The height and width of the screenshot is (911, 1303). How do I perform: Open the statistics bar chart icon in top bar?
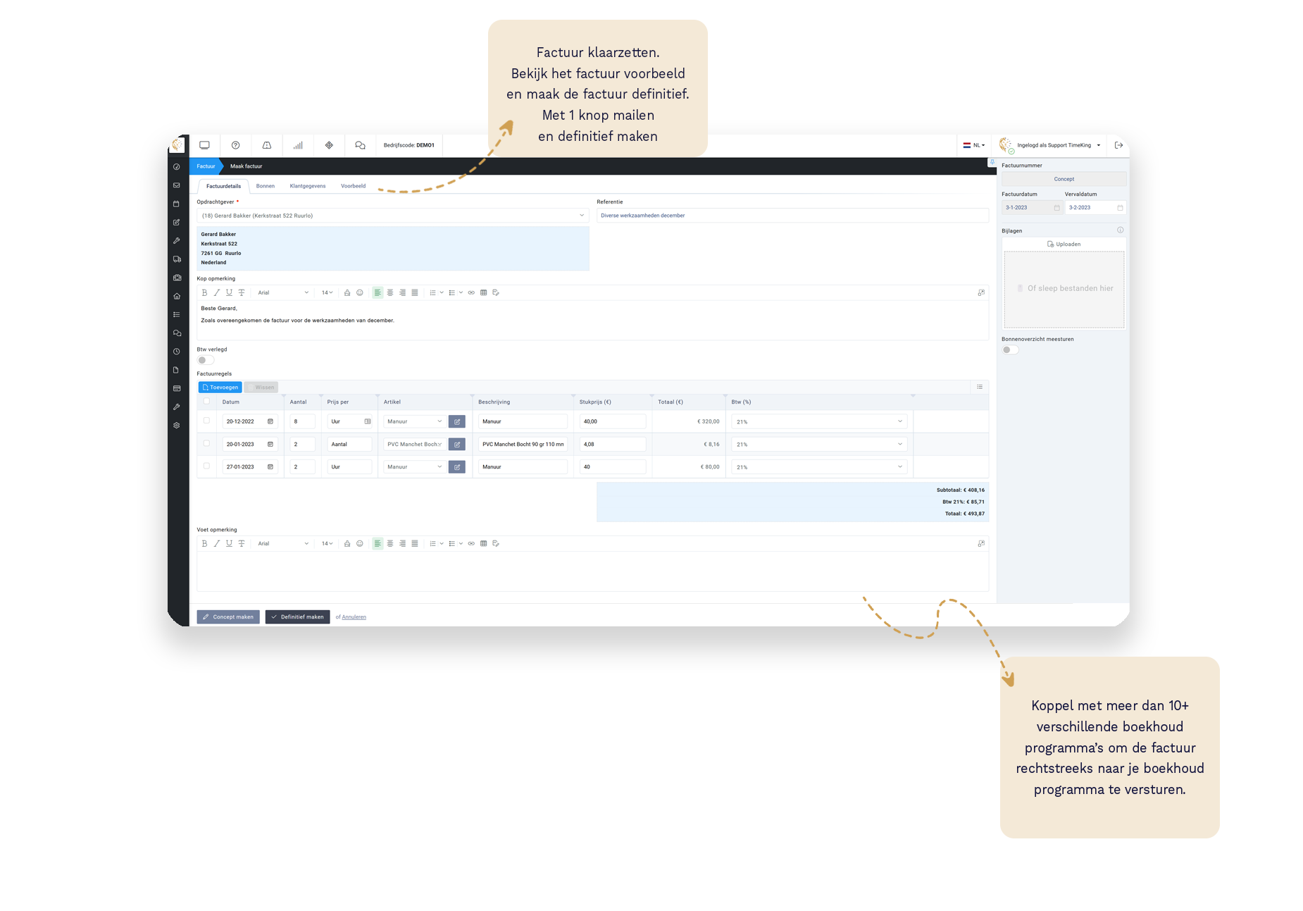click(x=298, y=145)
